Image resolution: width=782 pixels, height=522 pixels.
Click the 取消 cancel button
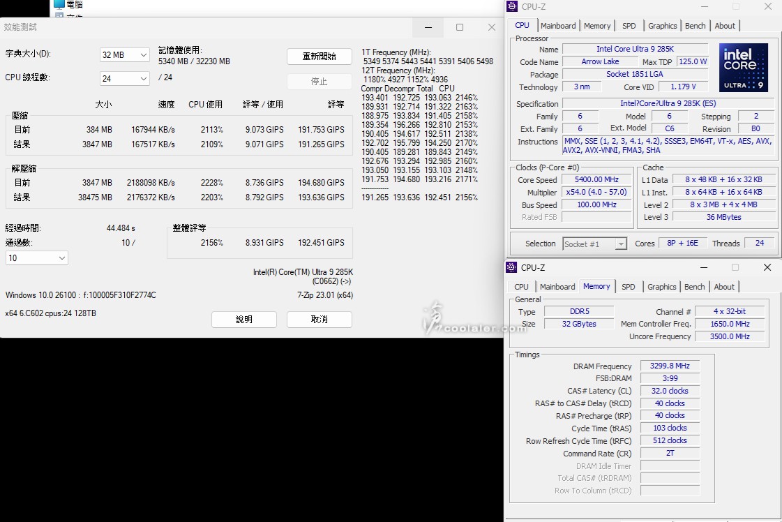coord(319,320)
